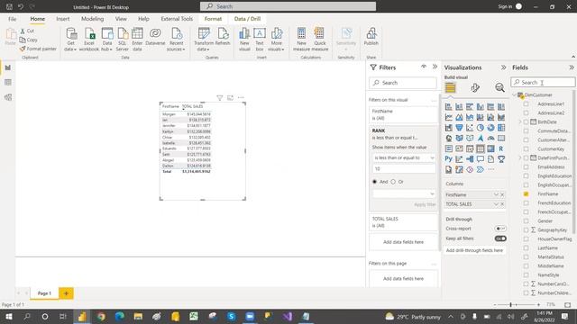The height and width of the screenshot is (324, 577).
Task: Open Report view in left sidebar
Action: coord(8,67)
